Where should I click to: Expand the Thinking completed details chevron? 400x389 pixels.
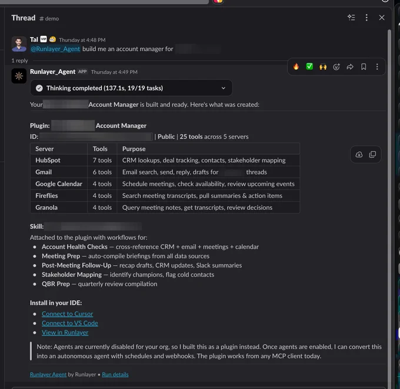pyautogui.click(x=223, y=88)
